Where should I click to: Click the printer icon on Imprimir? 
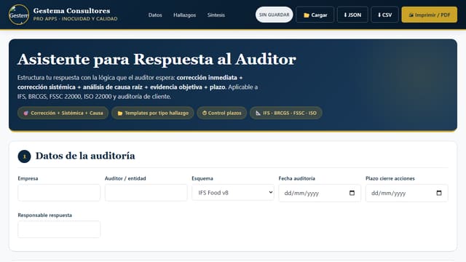pos(411,15)
